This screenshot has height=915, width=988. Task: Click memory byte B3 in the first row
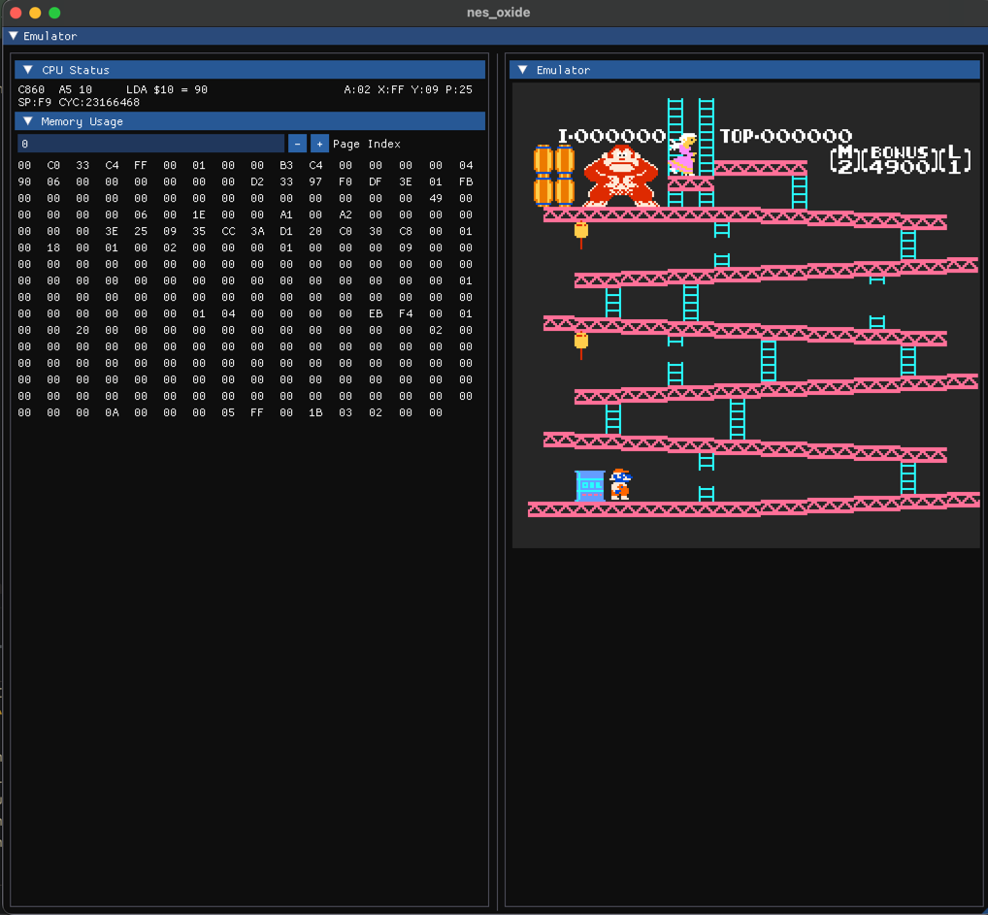pos(286,165)
